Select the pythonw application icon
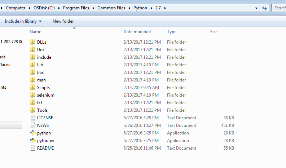Viewport: 286px width, 168px height. pos(33,141)
